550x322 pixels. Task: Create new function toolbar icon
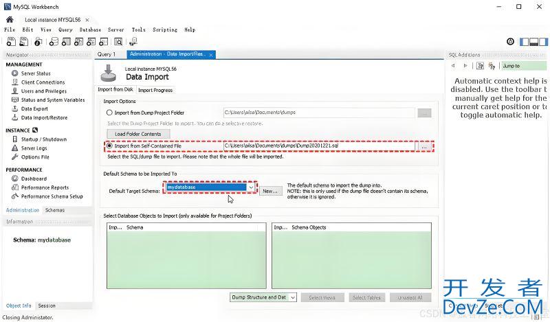tap(104, 42)
